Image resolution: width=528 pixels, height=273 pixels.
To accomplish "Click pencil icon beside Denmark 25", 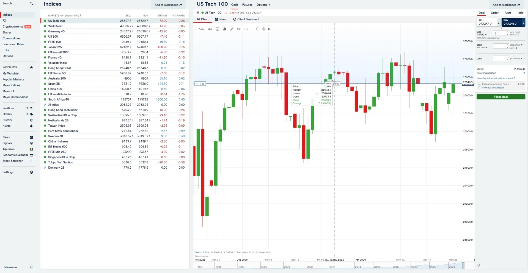I will pos(45,168).
